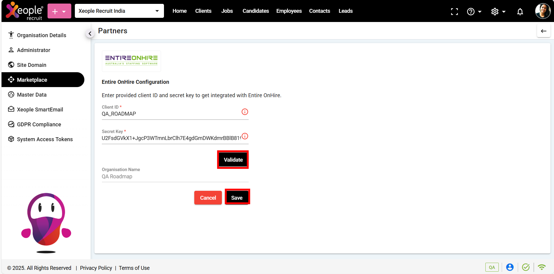Select Marketplace in sidebar
Screen dimensions: 554x274
pyautogui.click(x=43, y=80)
